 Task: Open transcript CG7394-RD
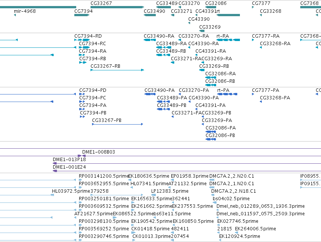click(x=88, y=36)
